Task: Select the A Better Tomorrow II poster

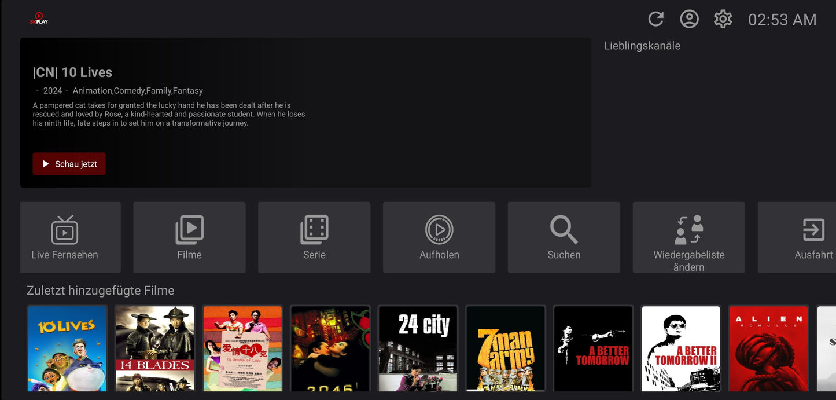Action: [681, 348]
